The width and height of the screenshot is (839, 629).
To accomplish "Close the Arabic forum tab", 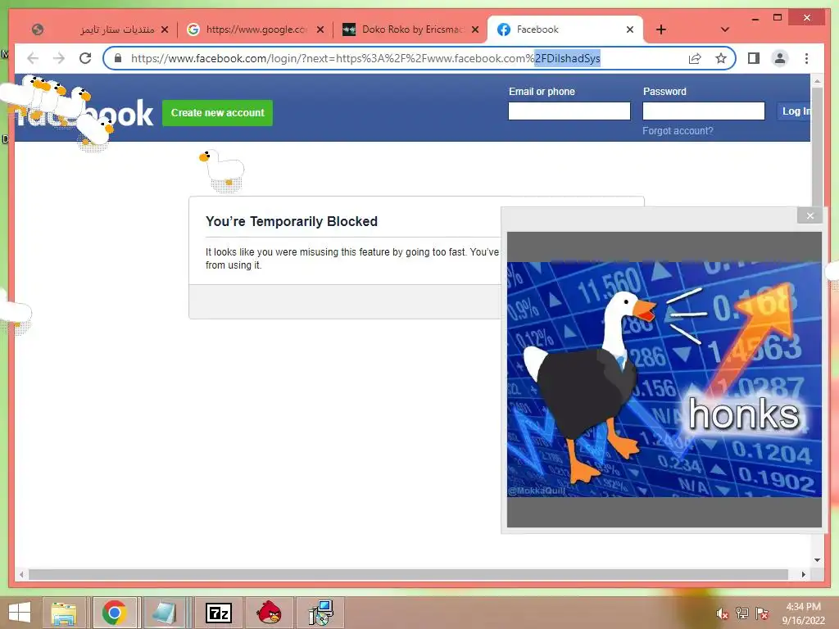I will (x=165, y=29).
